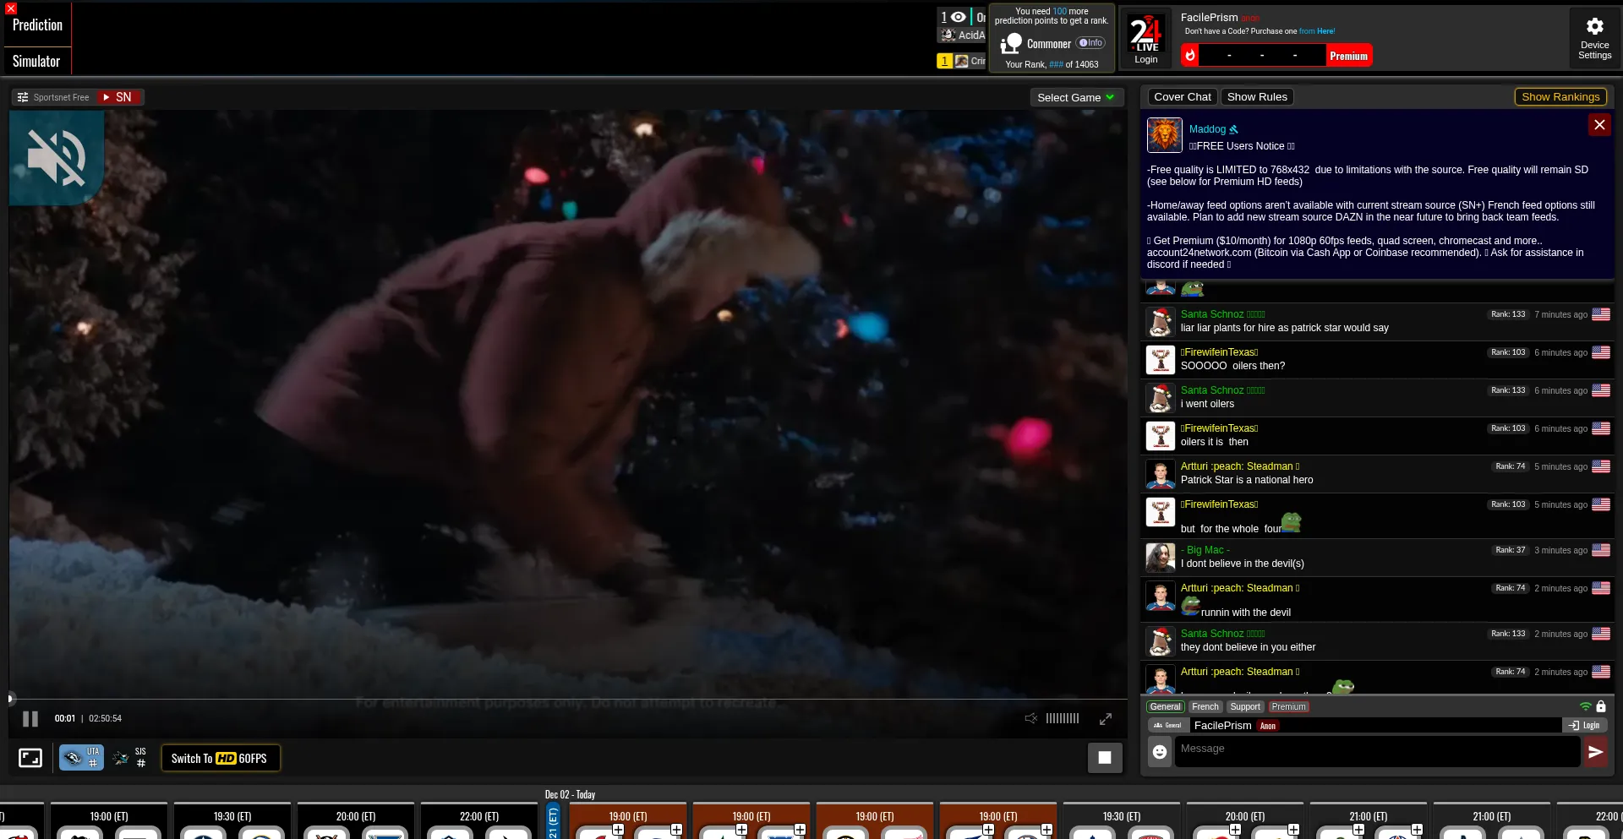Click the green wifi connection icon
Image resolution: width=1623 pixels, height=839 pixels.
pyautogui.click(x=1586, y=706)
